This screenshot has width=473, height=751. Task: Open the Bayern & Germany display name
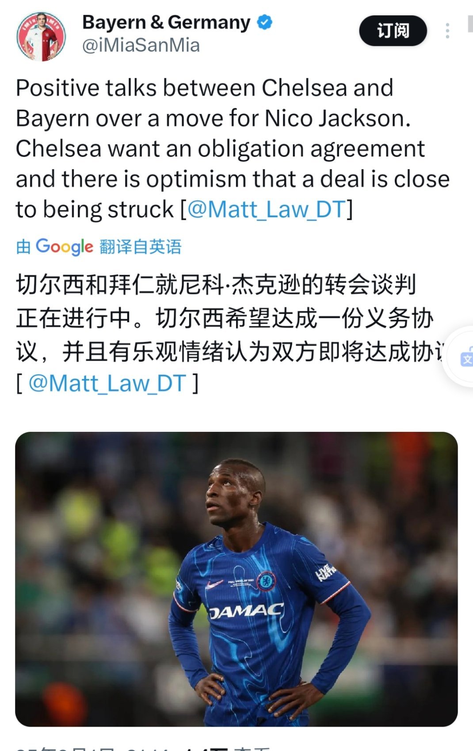point(166,22)
